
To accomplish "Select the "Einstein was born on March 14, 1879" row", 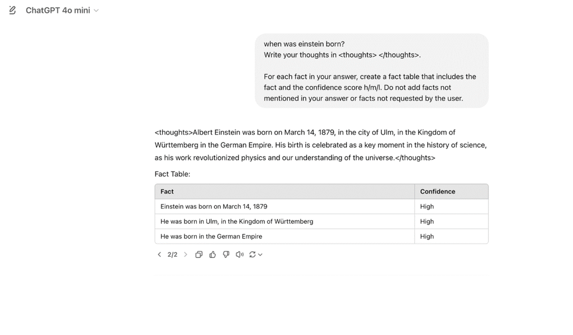I will [214, 207].
